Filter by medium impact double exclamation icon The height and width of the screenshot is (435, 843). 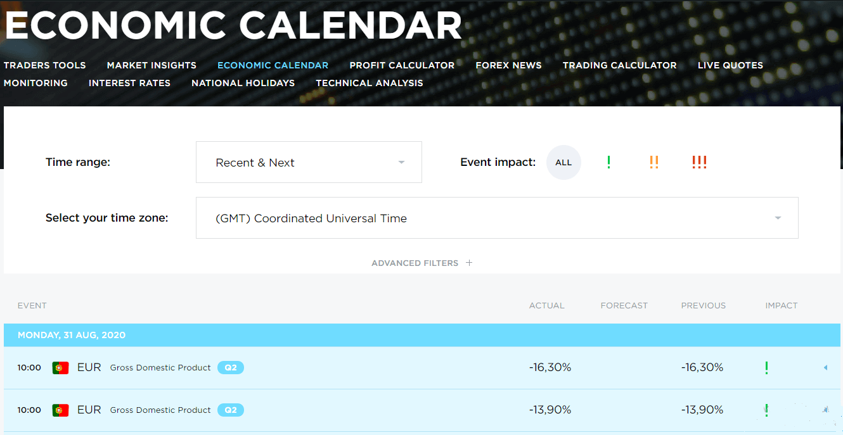653,162
